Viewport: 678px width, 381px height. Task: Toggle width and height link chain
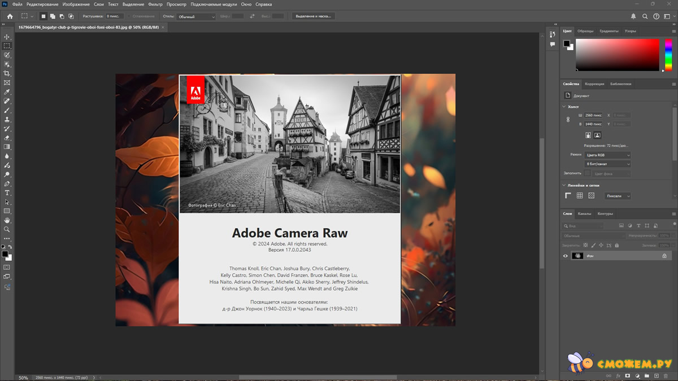[x=568, y=120]
